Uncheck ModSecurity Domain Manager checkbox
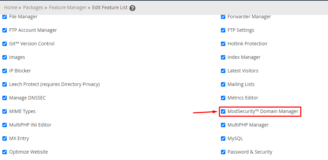Viewport: 328px width, 160px height. tap(223, 111)
